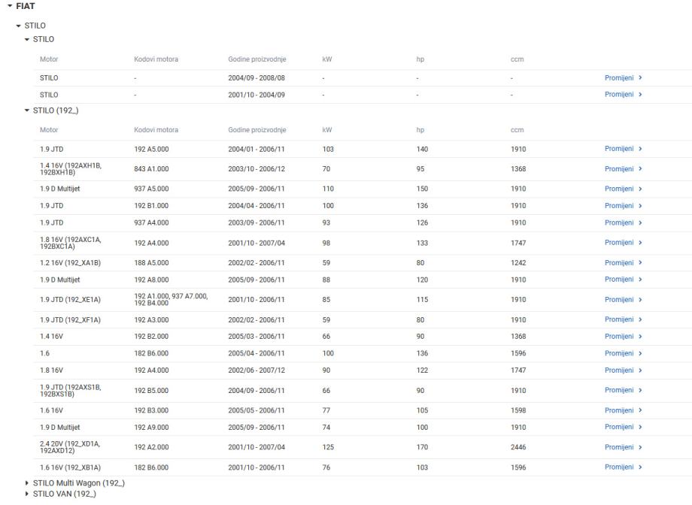Click chevron arrow beside 1.2 16V Promijeni

640,263
